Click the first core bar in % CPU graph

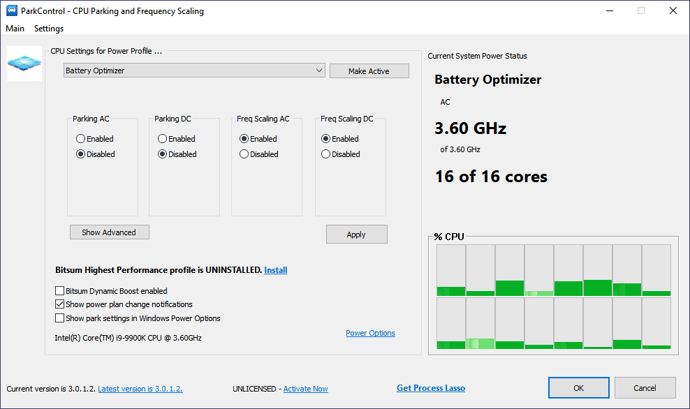click(451, 271)
